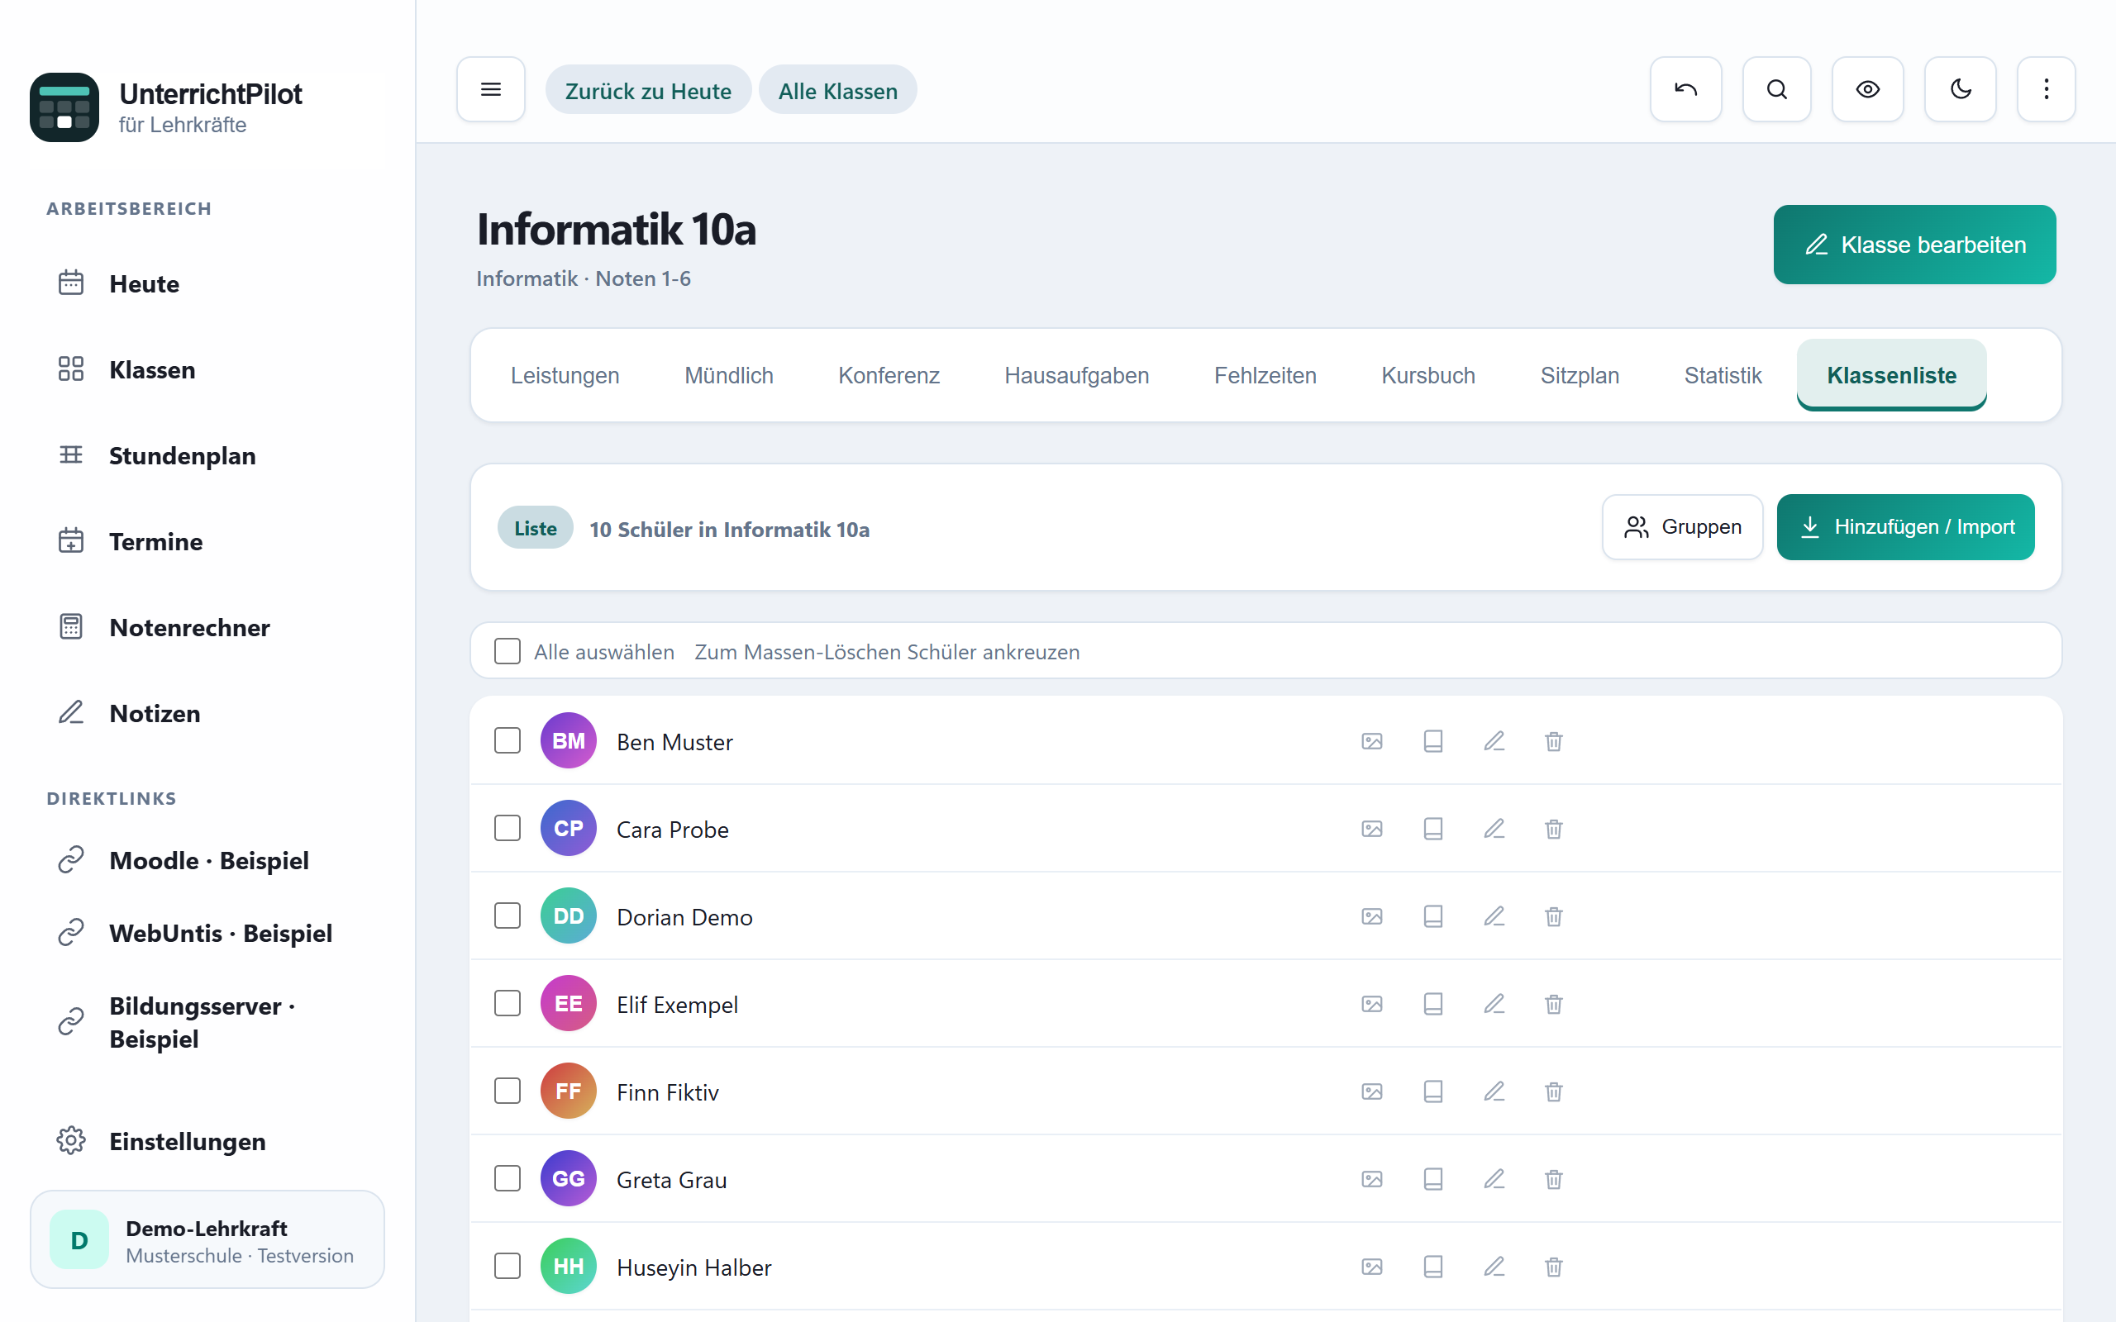This screenshot has width=2116, height=1322.
Task: Edit Huseyin Halber with pencil icon
Action: click(1494, 1267)
